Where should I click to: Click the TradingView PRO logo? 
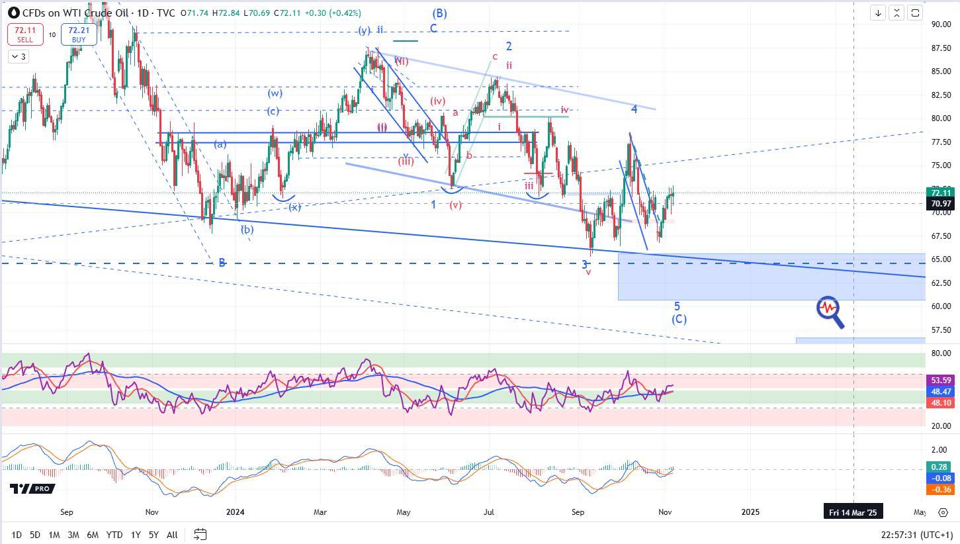[x=32, y=488]
